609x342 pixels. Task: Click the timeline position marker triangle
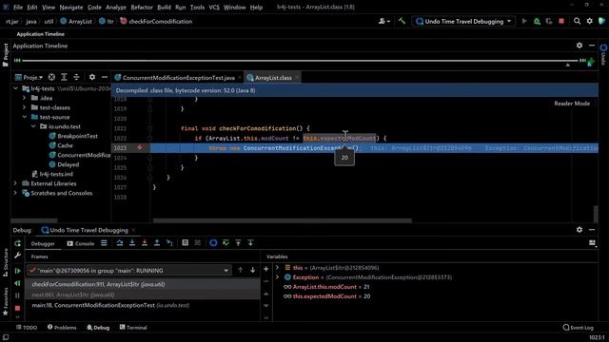click(x=567, y=66)
